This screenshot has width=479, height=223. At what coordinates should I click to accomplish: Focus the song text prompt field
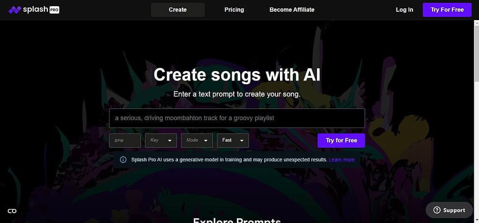tap(237, 118)
